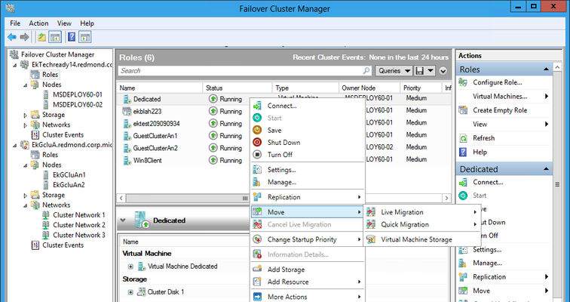The height and width of the screenshot is (302, 570).
Task: Click the Live Migration icon
Action: coord(371,212)
